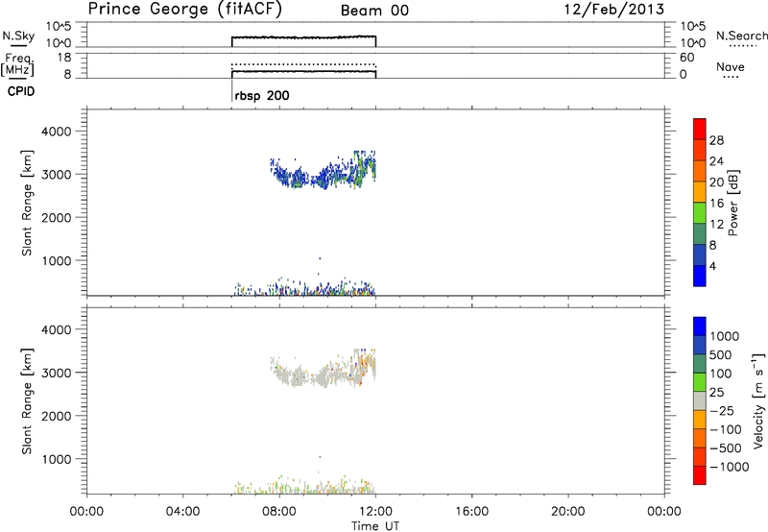This screenshot has width=768, height=532.
Task: Click the '04:00' time tick label
Action: 182,512
